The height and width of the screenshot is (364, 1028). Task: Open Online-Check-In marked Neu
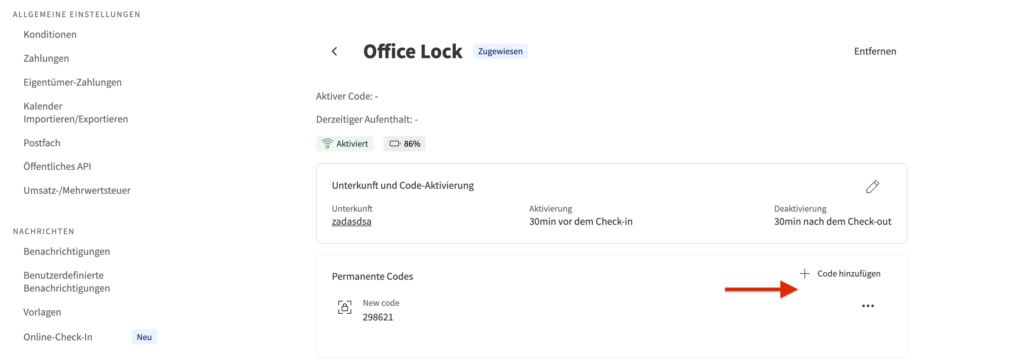[x=58, y=337]
